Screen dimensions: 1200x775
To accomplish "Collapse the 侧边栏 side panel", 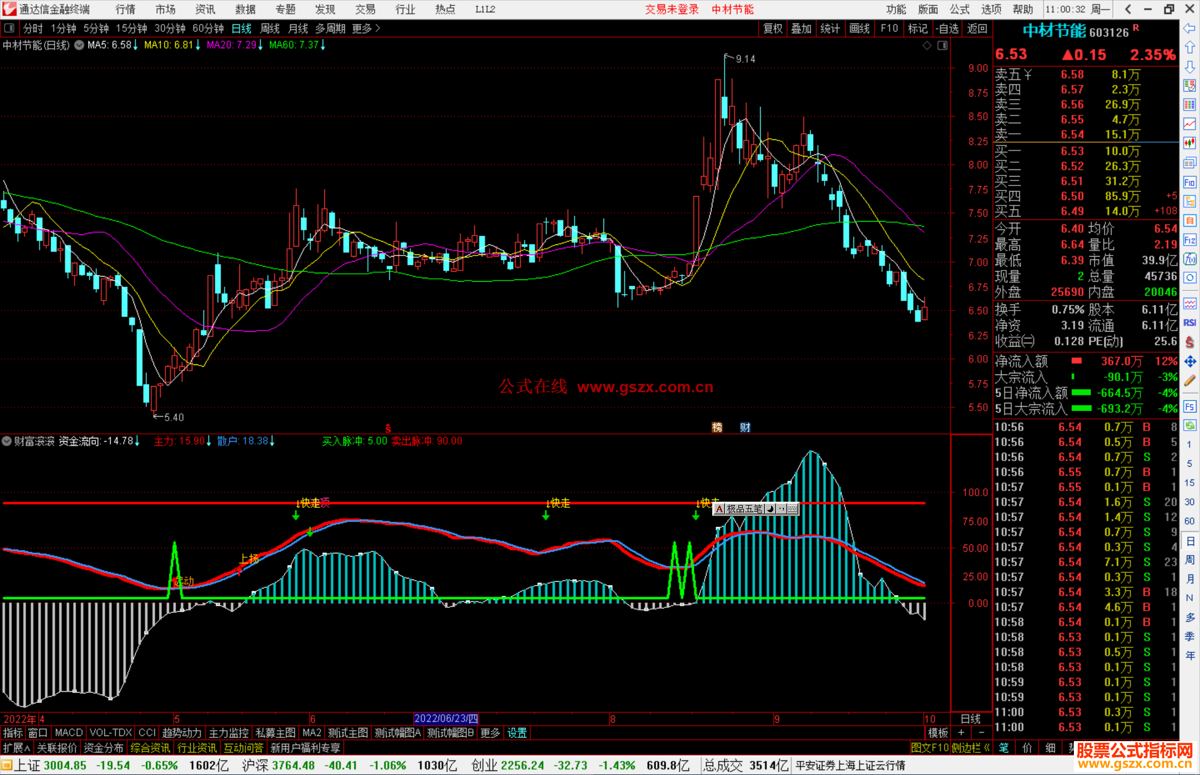I will [x=971, y=748].
